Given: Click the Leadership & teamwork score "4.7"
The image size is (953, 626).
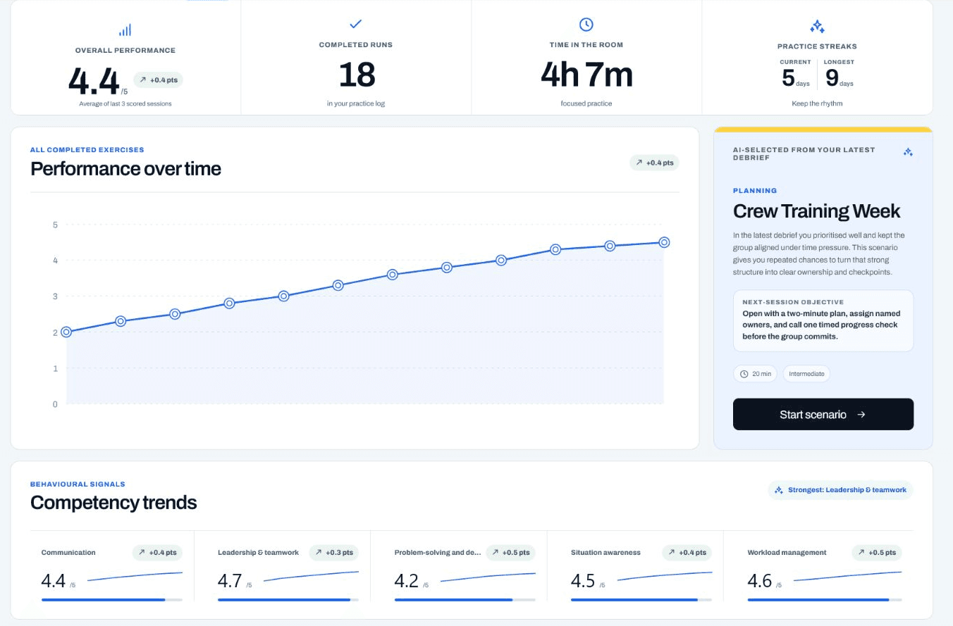Looking at the screenshot, I should [x=230, y=582].
